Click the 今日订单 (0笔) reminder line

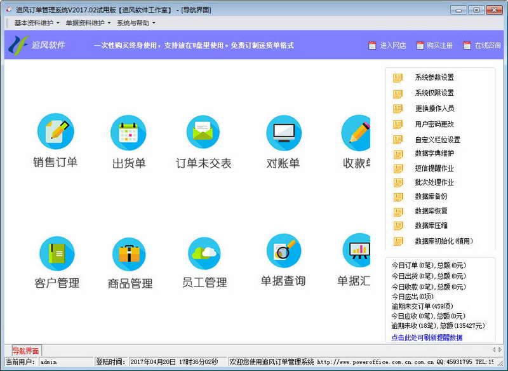click(429, 266)
